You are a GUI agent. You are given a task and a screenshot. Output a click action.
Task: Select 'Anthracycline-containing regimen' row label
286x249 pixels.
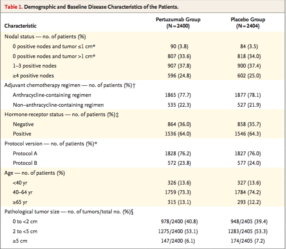tap(52, 95)
